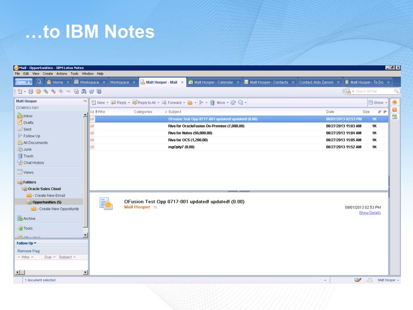Open the Actions menu
This screenshot has height=310, width=413.
click(x=62, y=74)
